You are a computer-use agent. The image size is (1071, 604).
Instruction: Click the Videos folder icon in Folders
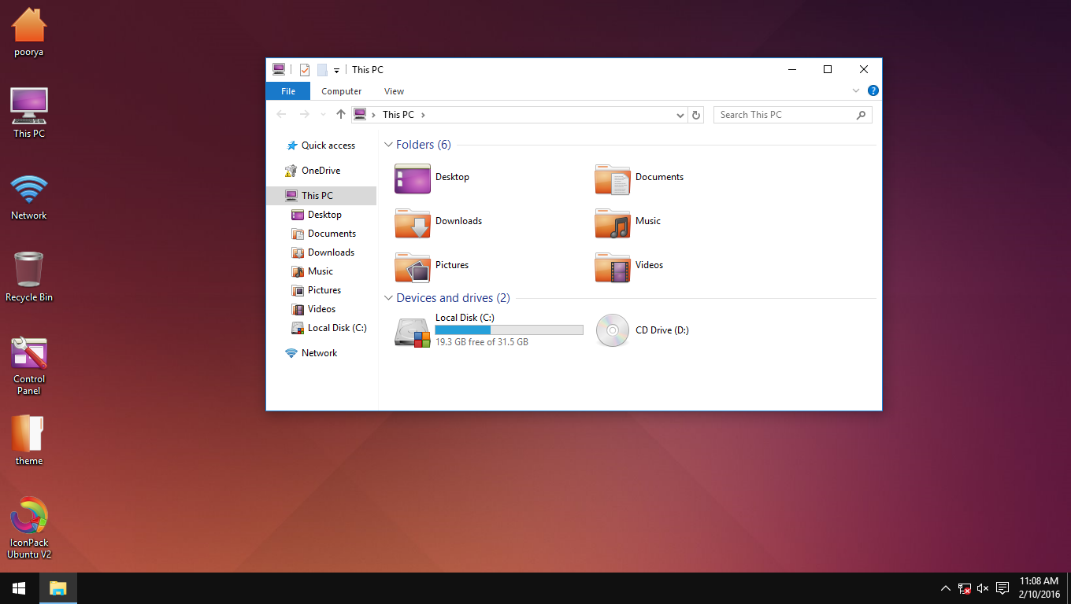point(613,267)
